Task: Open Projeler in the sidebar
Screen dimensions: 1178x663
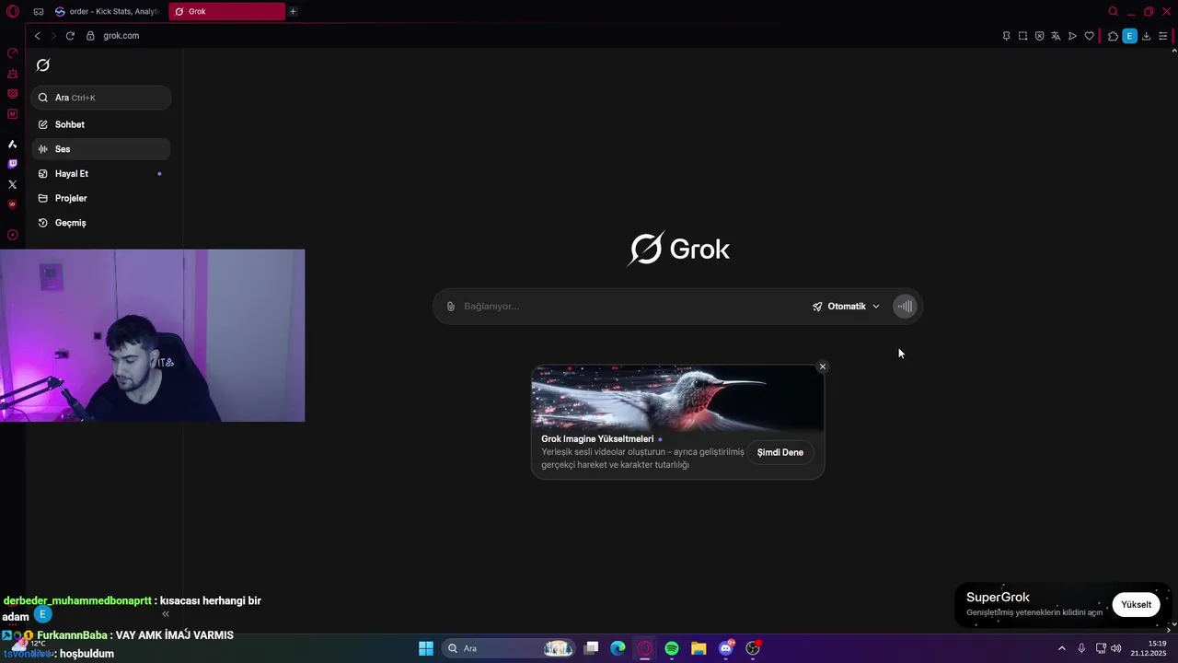Action: pos(101,198)
